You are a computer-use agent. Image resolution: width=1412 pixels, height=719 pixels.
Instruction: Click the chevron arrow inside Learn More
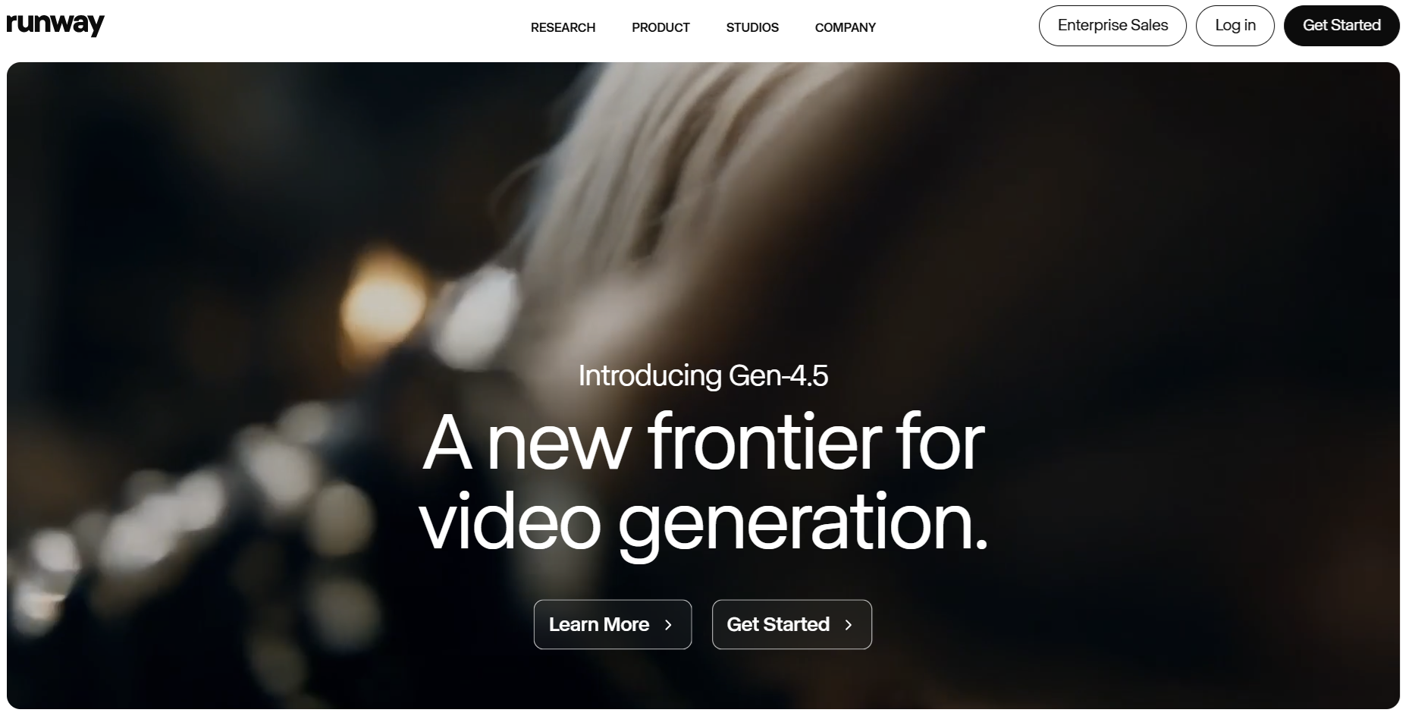click(x=668, y=625)
